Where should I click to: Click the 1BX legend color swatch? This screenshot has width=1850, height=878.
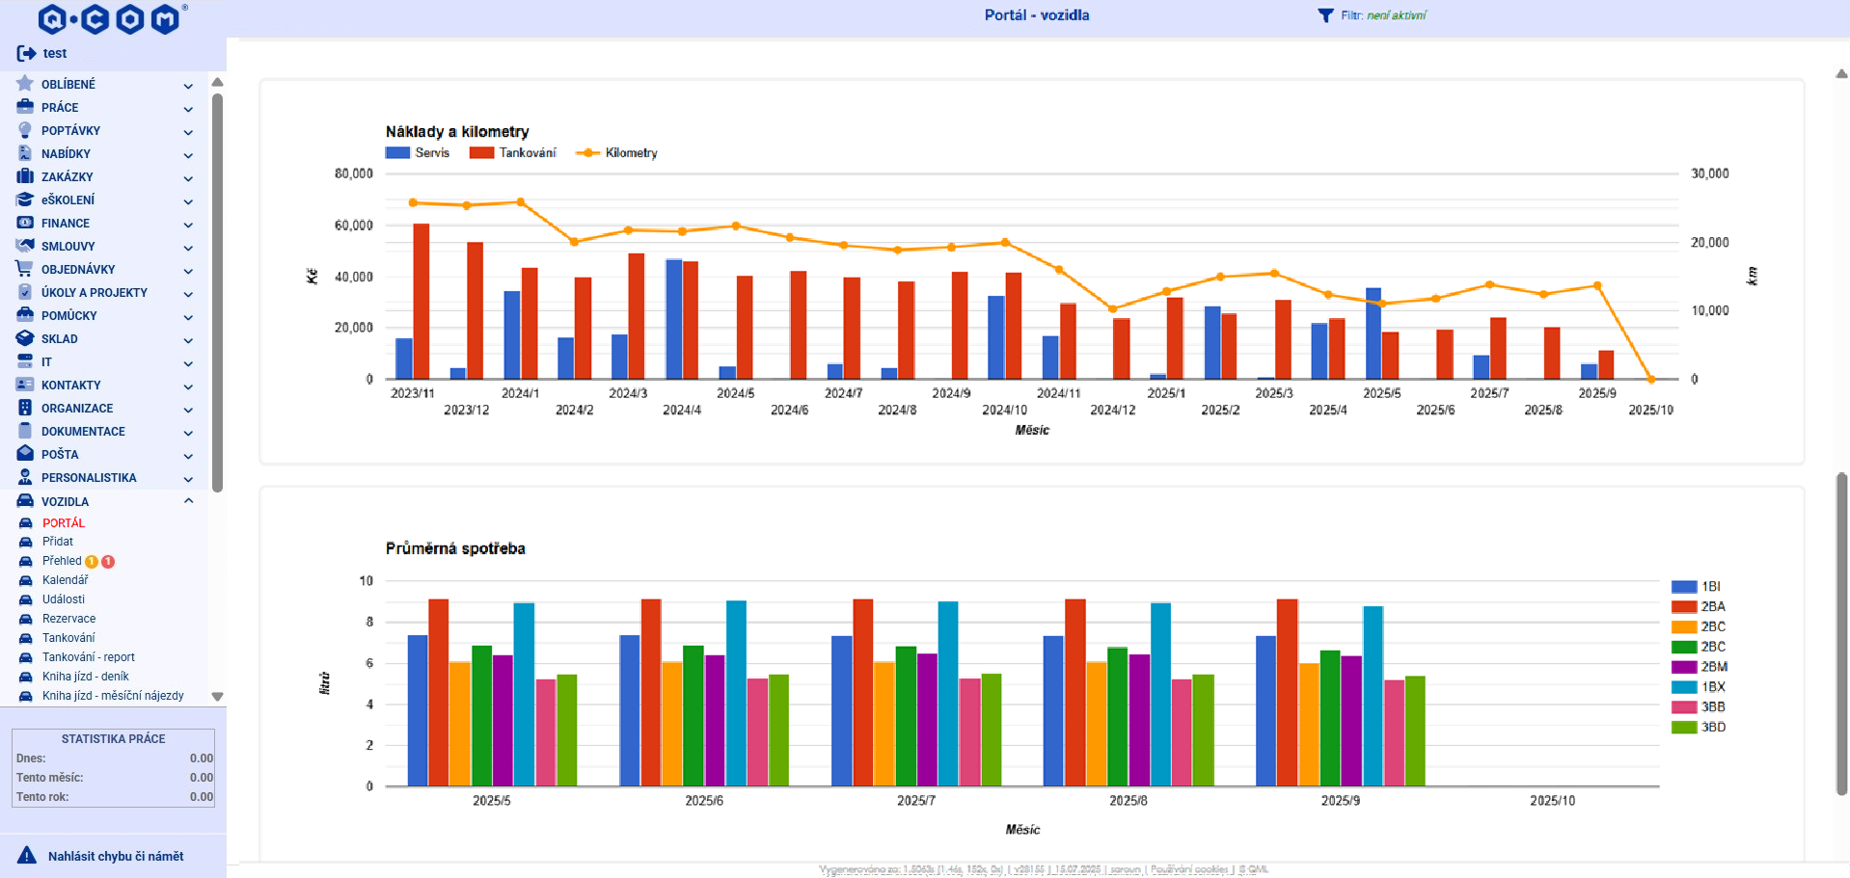[x=1683, y=687]
